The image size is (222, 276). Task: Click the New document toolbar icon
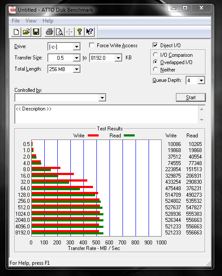(16, 32)
